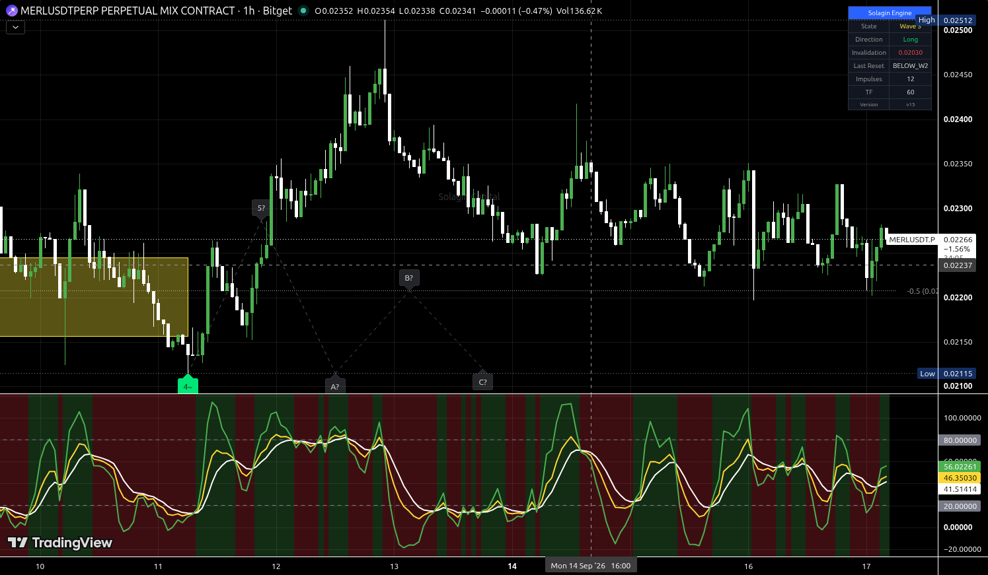Click date '12' on the time axis
Screen dimensions: 988x575
pyautogui.click(x=276, y=566)
